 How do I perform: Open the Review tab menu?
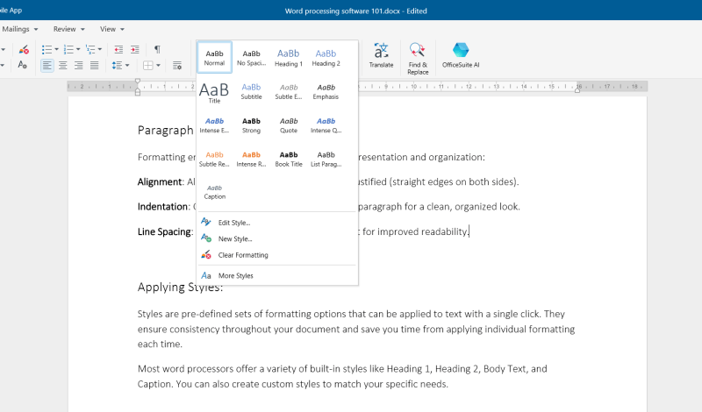click(64, 29)
